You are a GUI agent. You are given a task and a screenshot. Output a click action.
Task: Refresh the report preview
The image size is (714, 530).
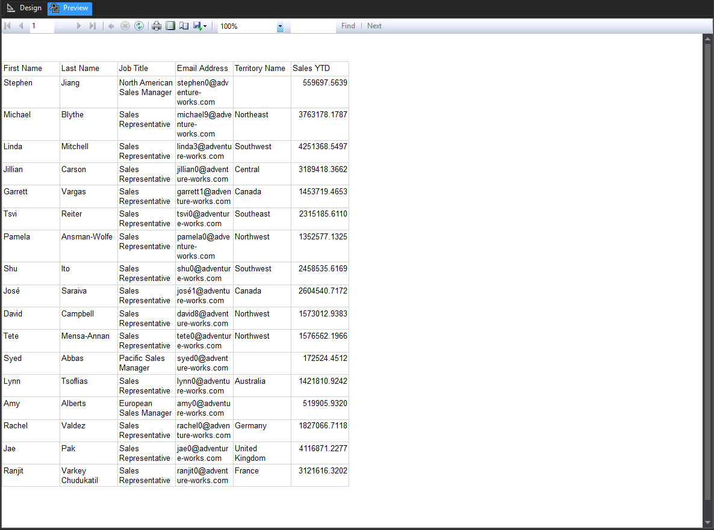139,25
